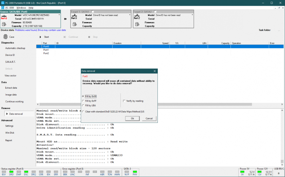The width and height of the screenshot is (285, 177).
Task: Click the Port2 target drive icon
Action: (137, 17)
